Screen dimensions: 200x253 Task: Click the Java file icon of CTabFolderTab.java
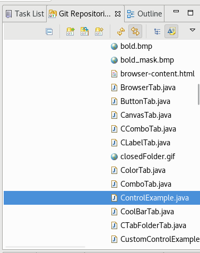pyautogui.click(x=114, y=225)
